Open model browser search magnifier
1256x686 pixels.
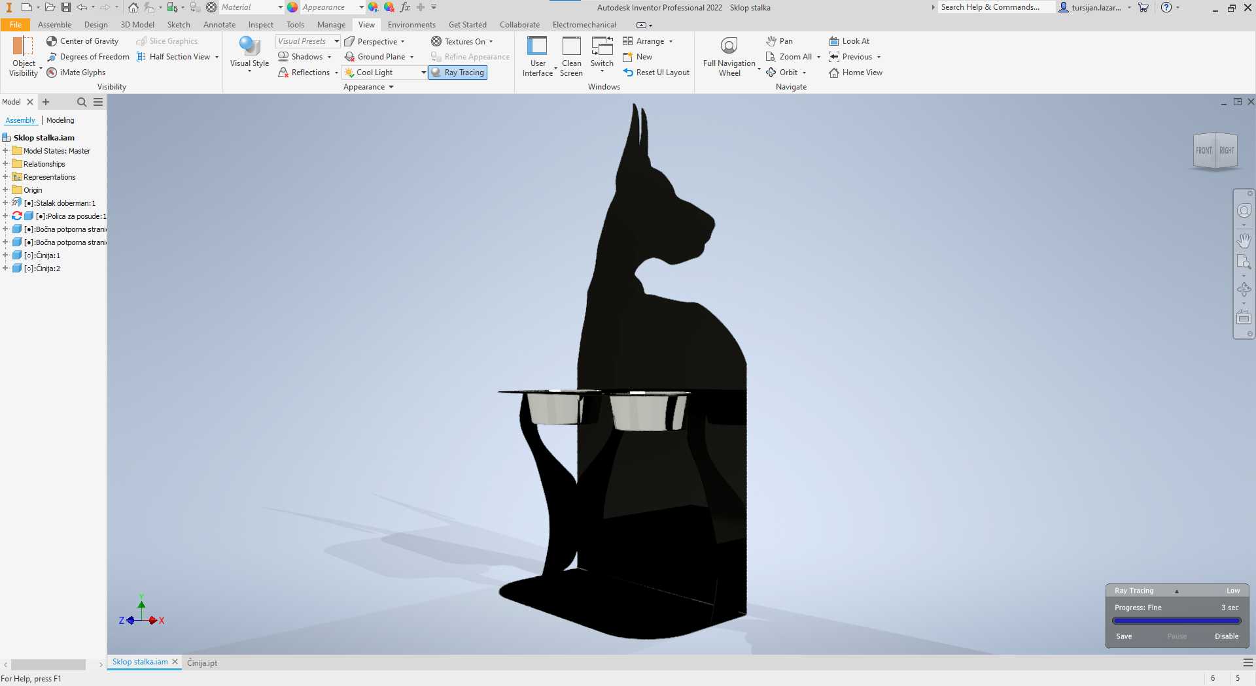[x=82, y=102]
